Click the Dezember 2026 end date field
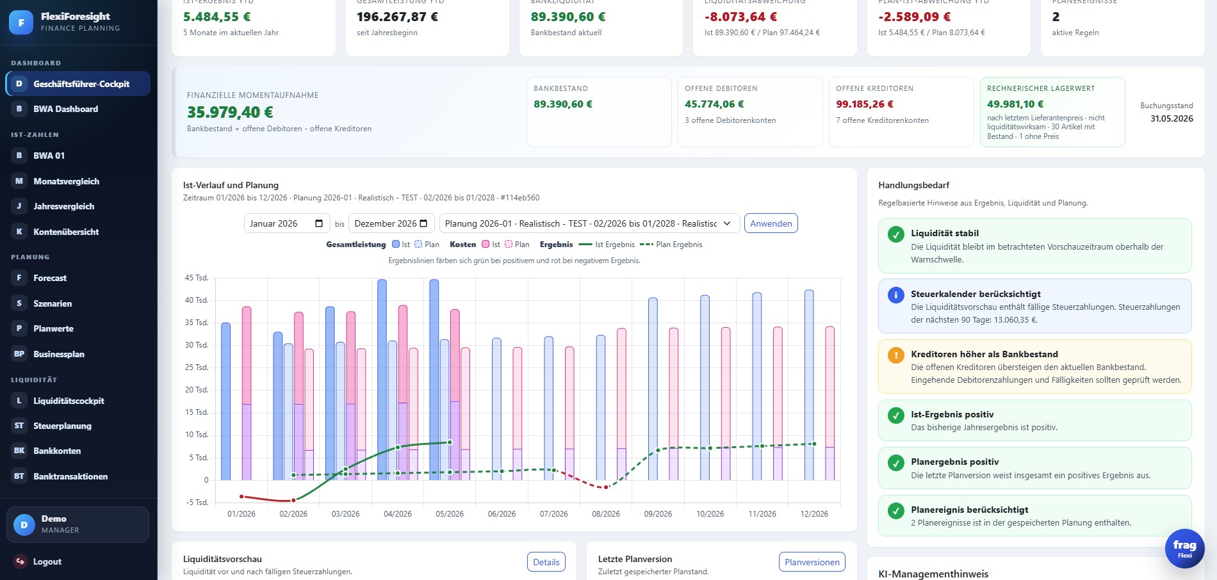Viewport: 1217px width, 580px height. point(391,223)
